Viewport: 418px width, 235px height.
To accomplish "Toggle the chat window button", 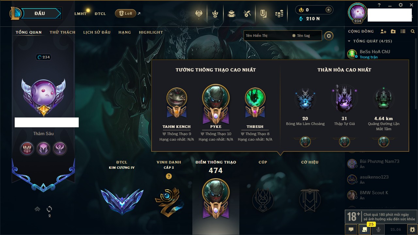I will [x=351, y=229].
